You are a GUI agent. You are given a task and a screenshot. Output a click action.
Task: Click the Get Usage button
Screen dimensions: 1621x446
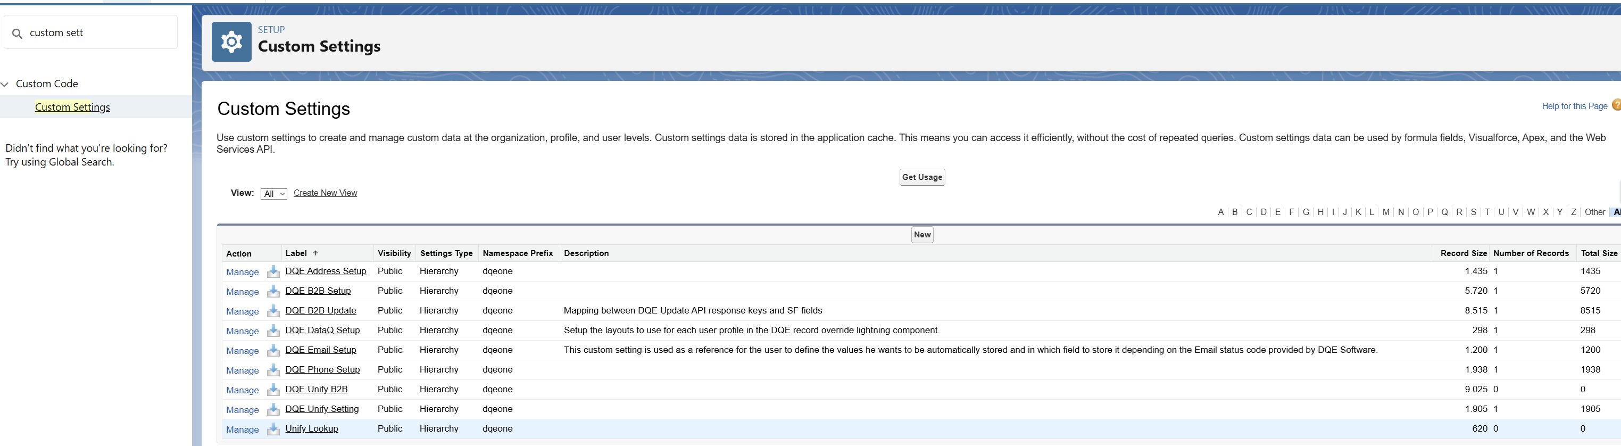click(x=922, y=177)
